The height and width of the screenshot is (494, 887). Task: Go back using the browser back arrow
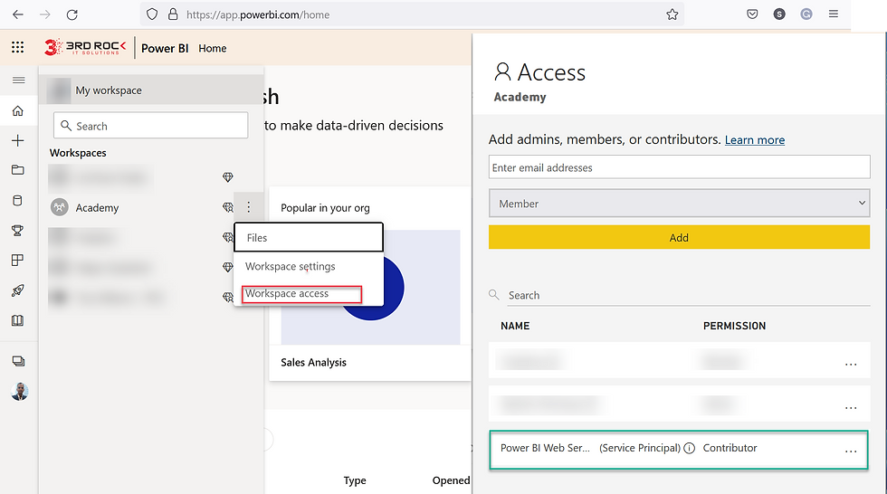18,14
